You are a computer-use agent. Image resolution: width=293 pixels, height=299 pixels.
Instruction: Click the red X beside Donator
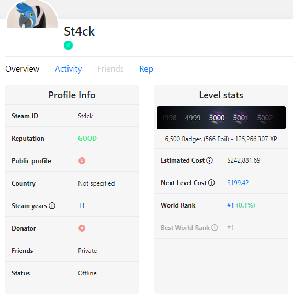(82, 228)
